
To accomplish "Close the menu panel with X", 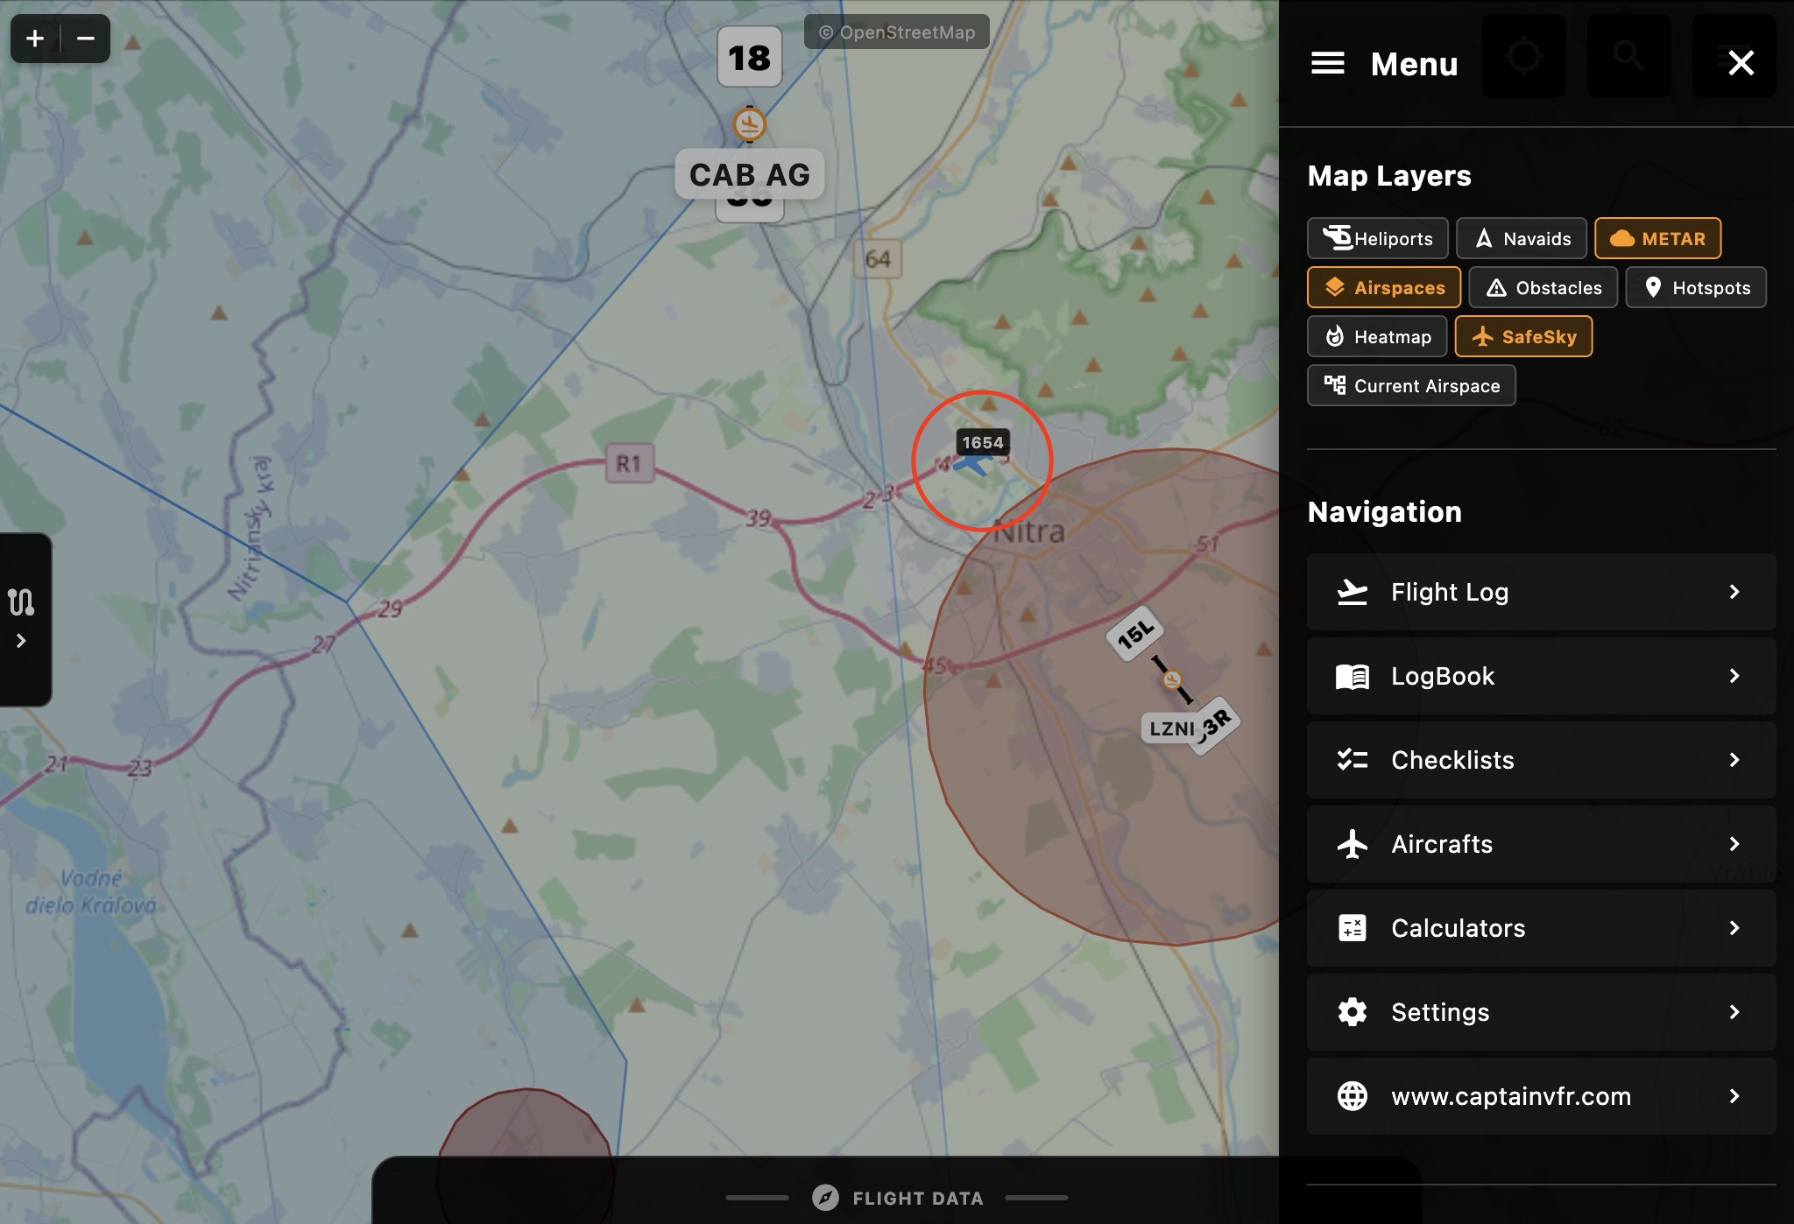I will (1741, 63).
